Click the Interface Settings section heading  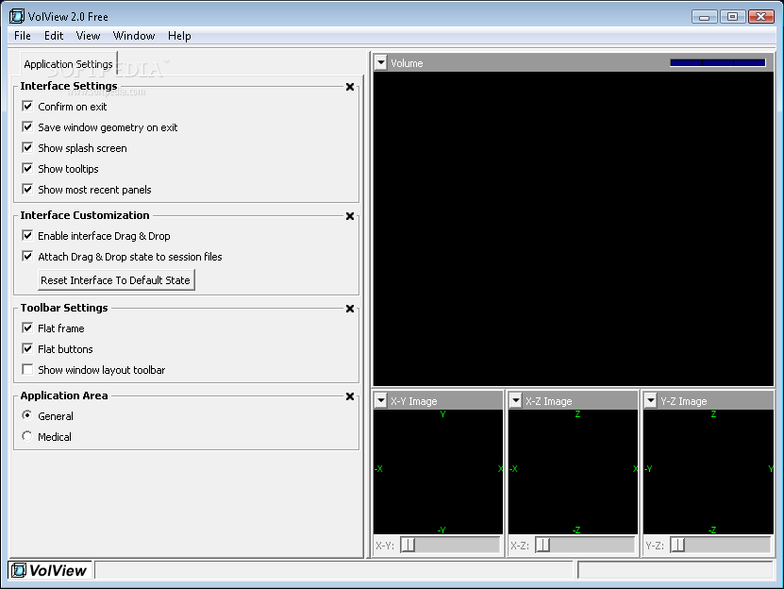click(x=69, y=86)
